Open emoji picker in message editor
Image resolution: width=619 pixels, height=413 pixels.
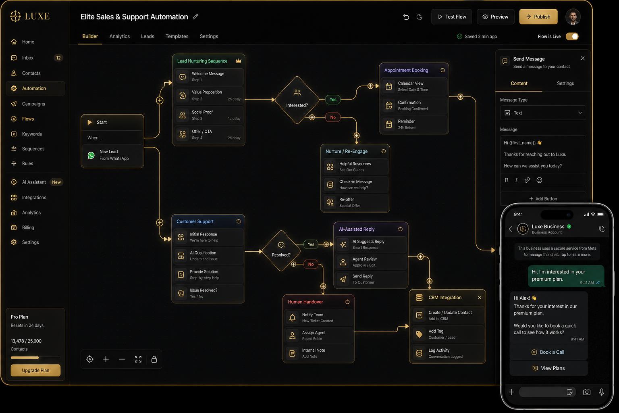tap(539, 180)
